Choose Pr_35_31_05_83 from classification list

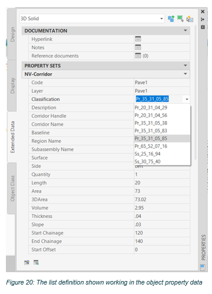162,130
